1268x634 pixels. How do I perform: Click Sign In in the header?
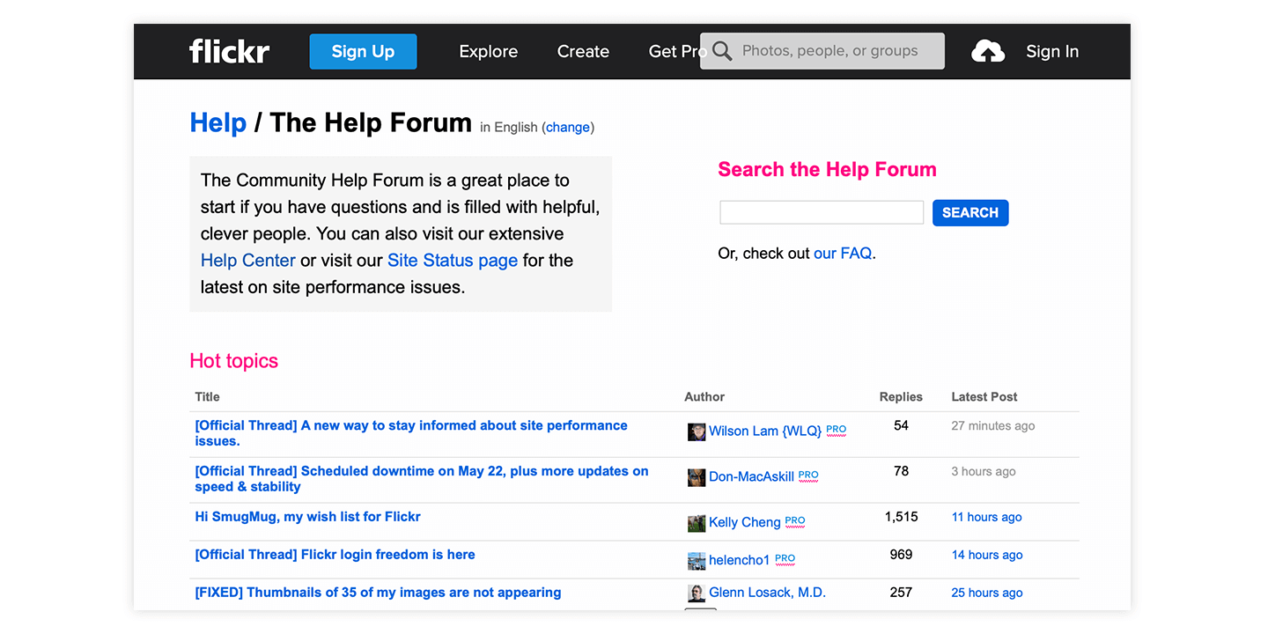(x=1052, y=51)
